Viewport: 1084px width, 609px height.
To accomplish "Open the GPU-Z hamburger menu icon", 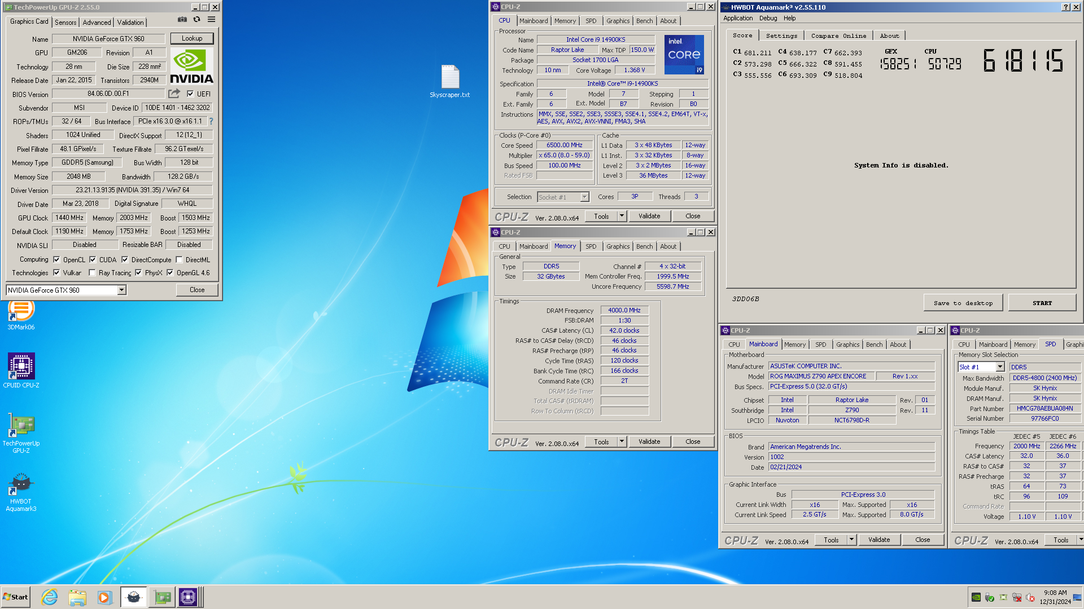I will tap(211, 19).
